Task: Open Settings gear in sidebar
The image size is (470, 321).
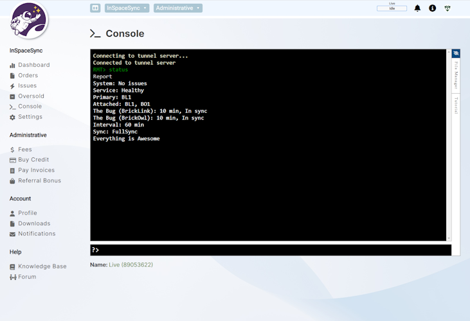Action: point(30,117)
